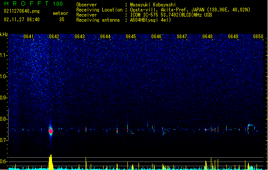Image resolution: width=268 pixels, height=170 pixels.
Task: Click the 0.8 kHz axis label
Action: (x=3, y=119)
